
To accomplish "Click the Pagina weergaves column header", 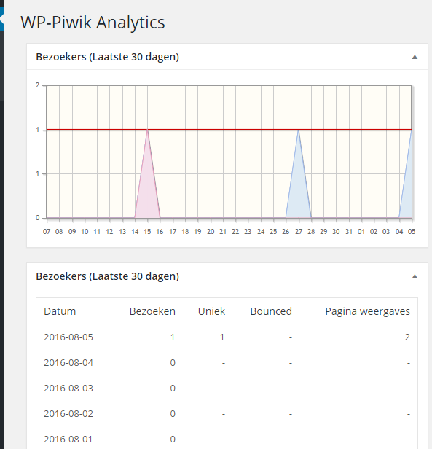I will coord(368,311).
